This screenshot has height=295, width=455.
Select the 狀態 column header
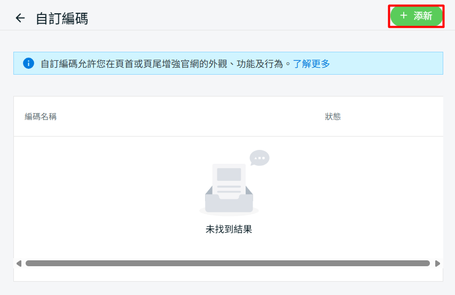(333, 116)
